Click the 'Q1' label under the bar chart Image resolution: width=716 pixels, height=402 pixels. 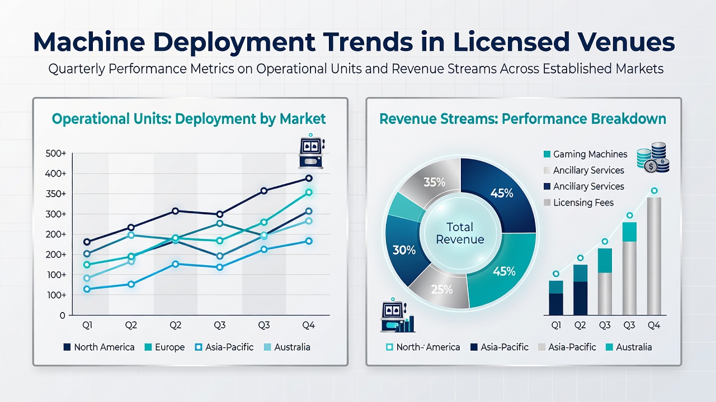coord(557,325)
